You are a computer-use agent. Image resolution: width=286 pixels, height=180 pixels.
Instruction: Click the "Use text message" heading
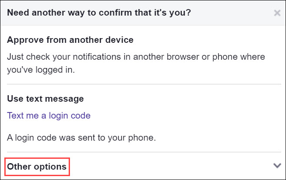pos(45,99)
